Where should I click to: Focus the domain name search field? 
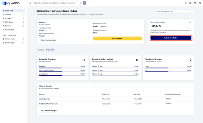(56, 3)
